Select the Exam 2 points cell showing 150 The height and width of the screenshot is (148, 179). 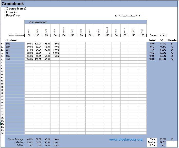pos(107,35)
